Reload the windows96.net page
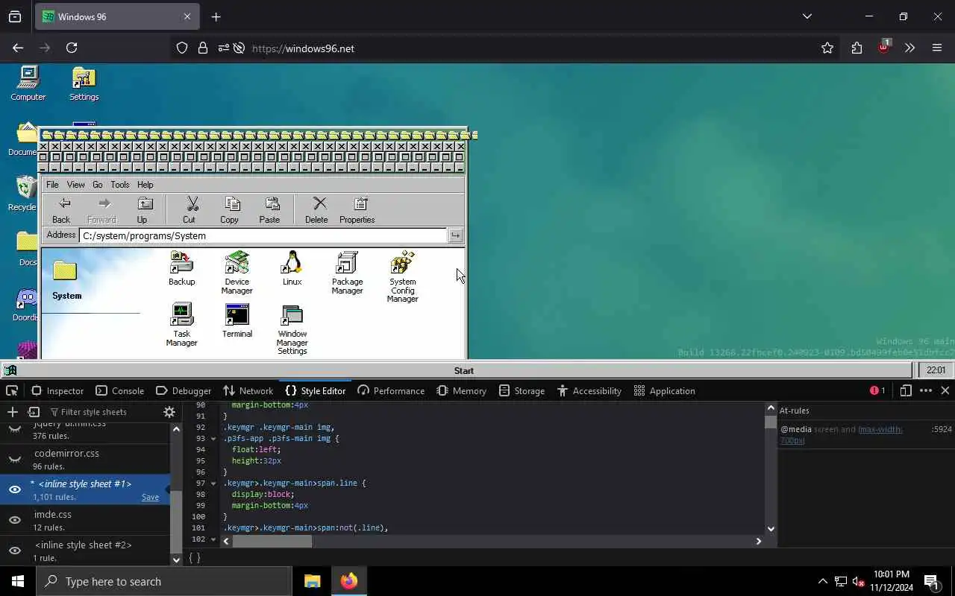The image size is (955, 596). coord(72,48)
